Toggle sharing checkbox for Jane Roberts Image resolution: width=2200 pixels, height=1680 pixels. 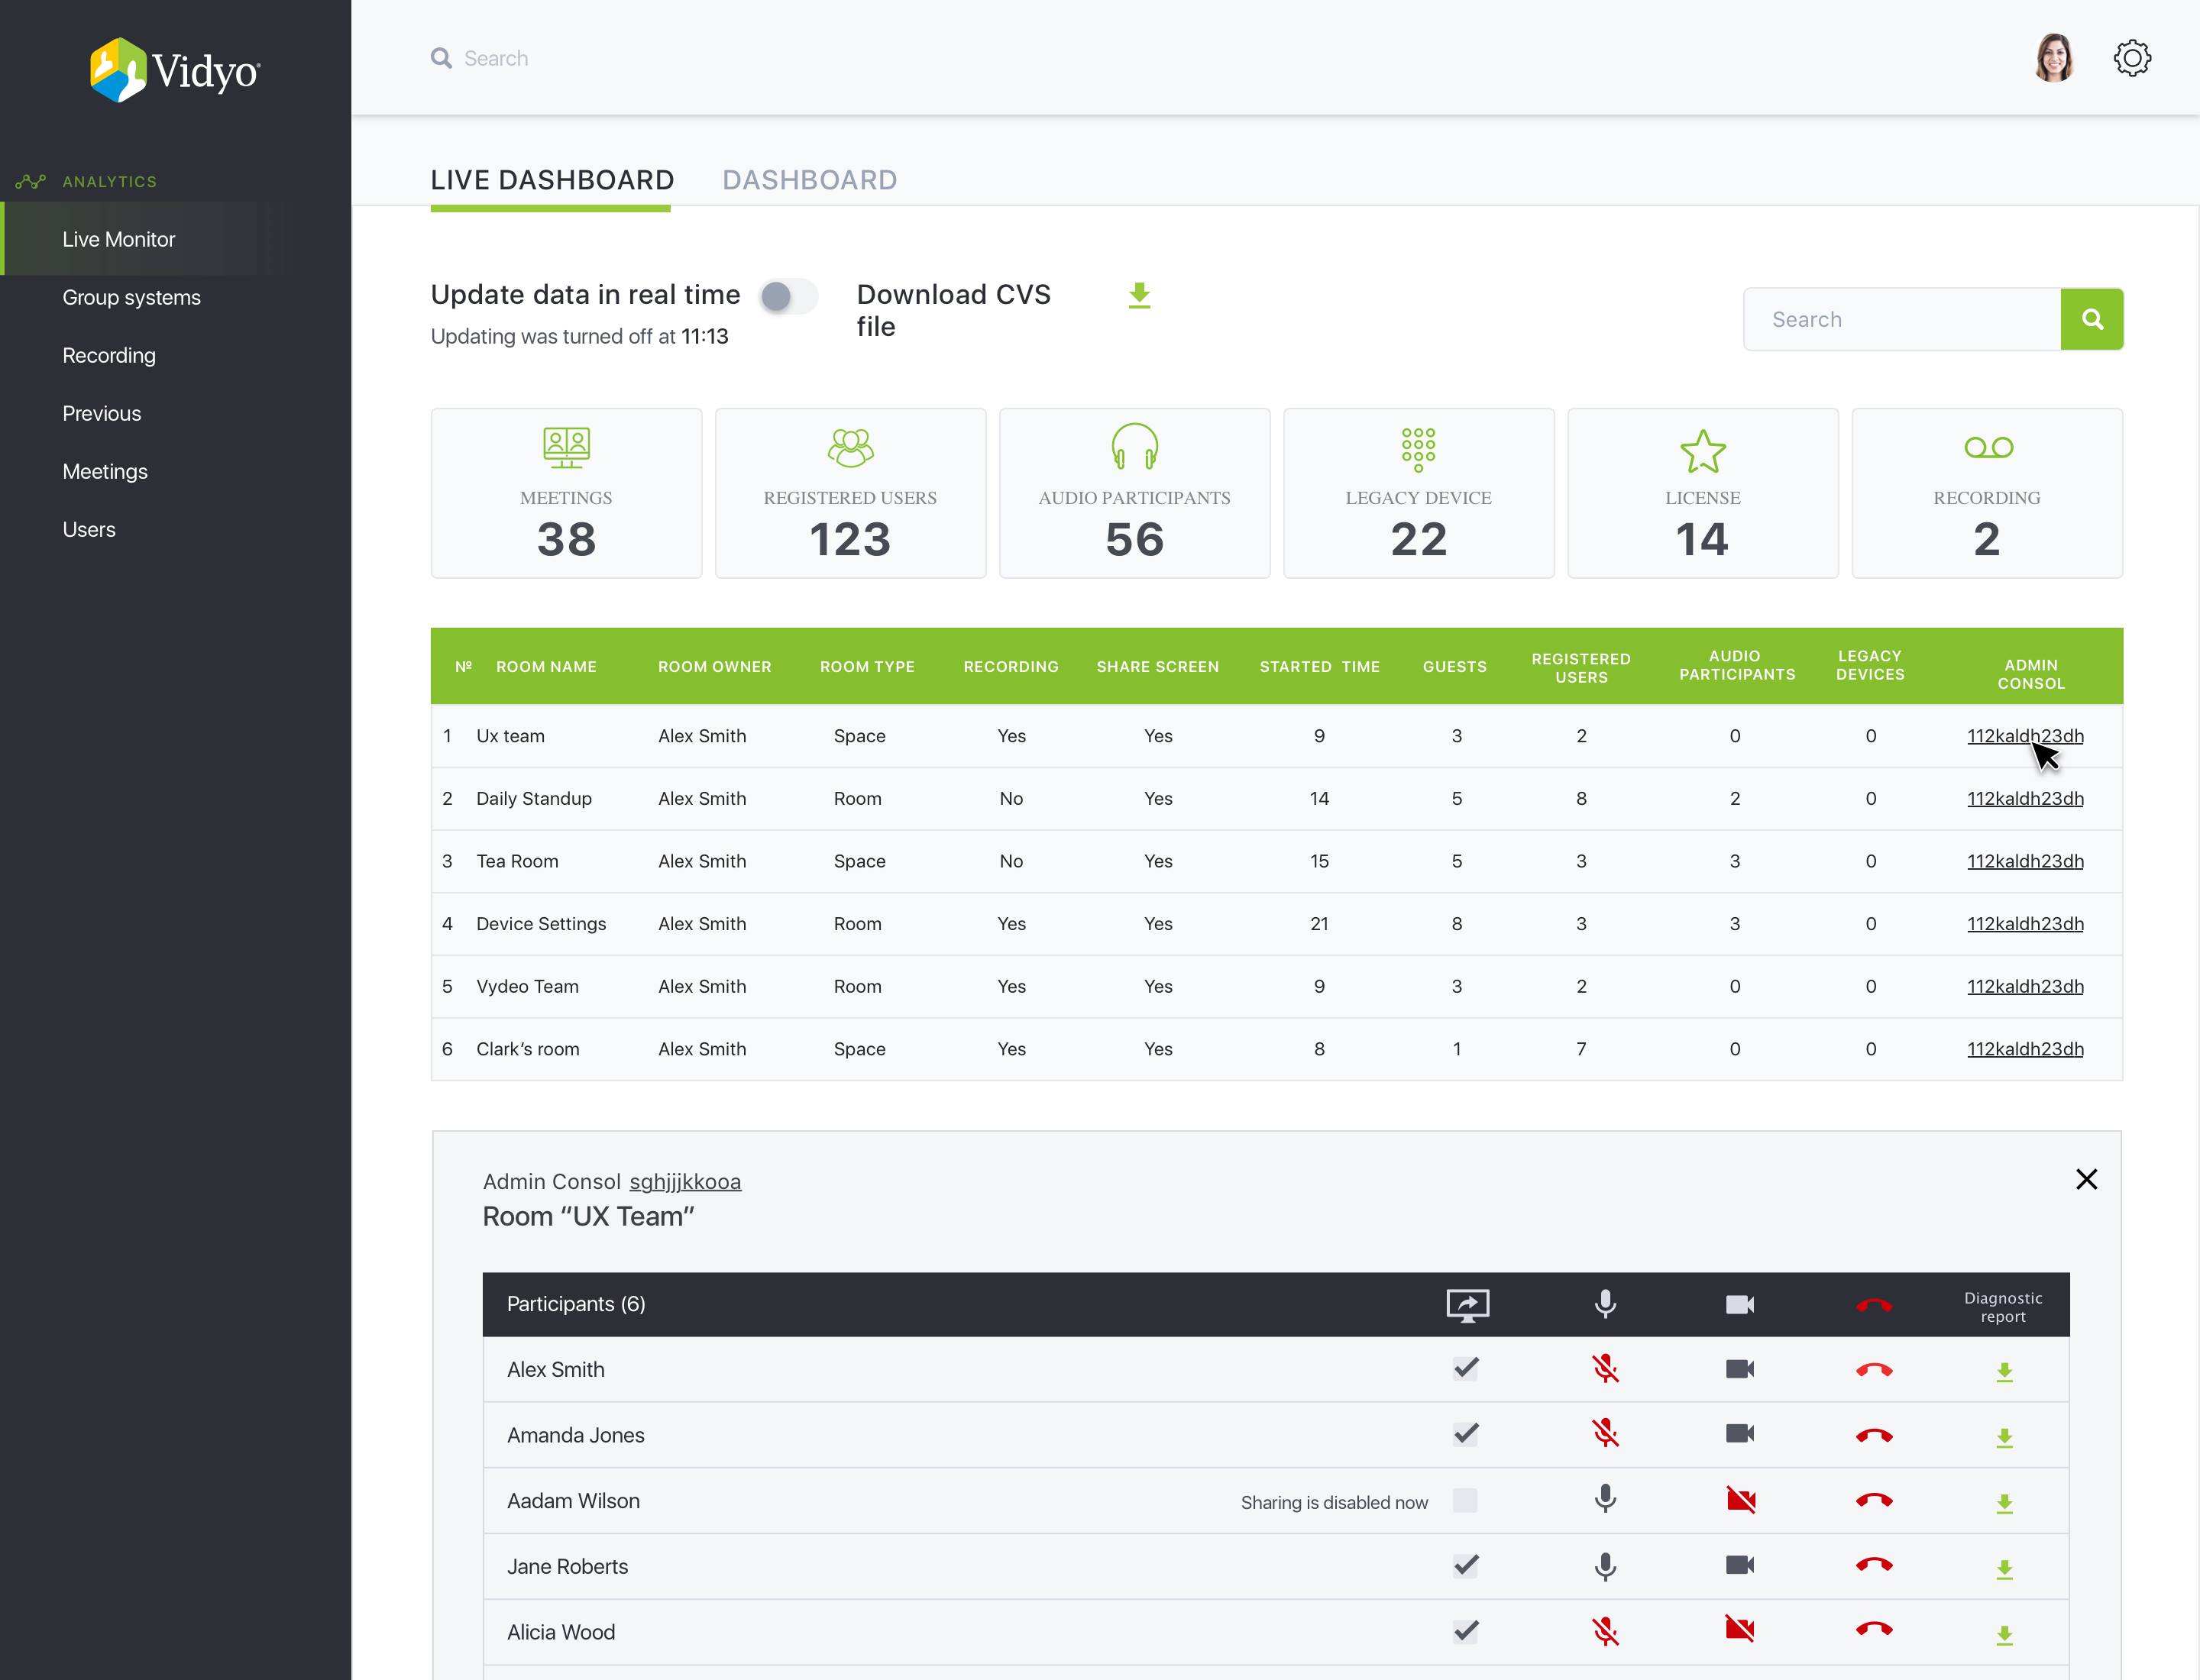(1464, 1565)
